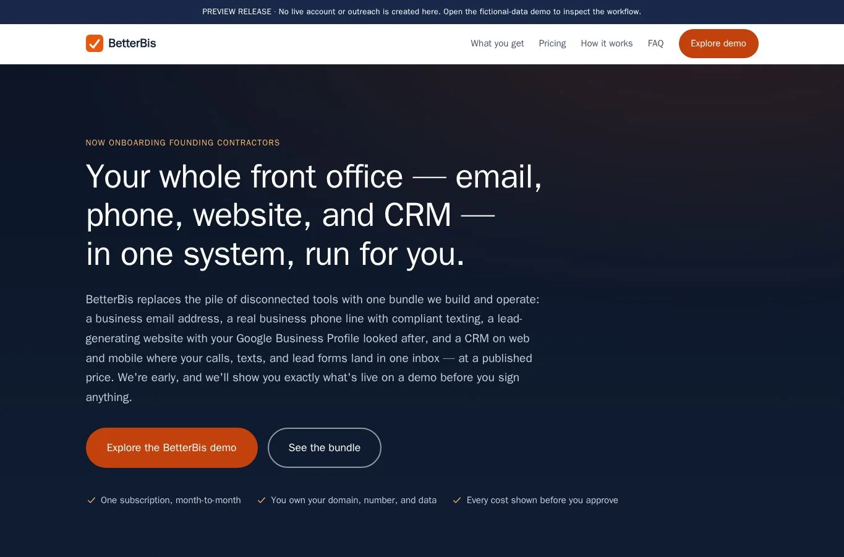
Task: Click checkmark beside Every cost shown
Action: coord(457,500)
